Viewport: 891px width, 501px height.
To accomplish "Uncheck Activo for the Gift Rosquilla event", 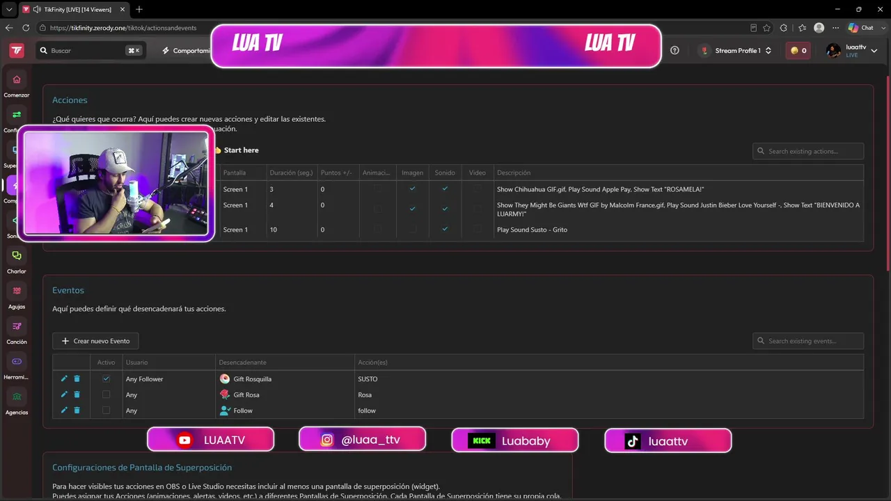I will (106, 379).
